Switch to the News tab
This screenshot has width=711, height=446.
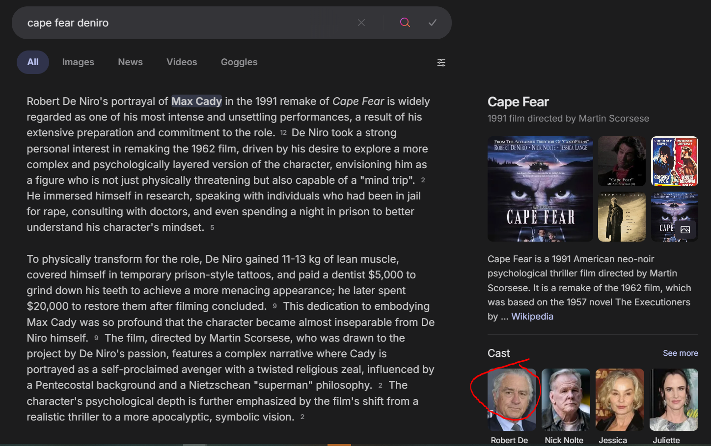tap(130, 62)
